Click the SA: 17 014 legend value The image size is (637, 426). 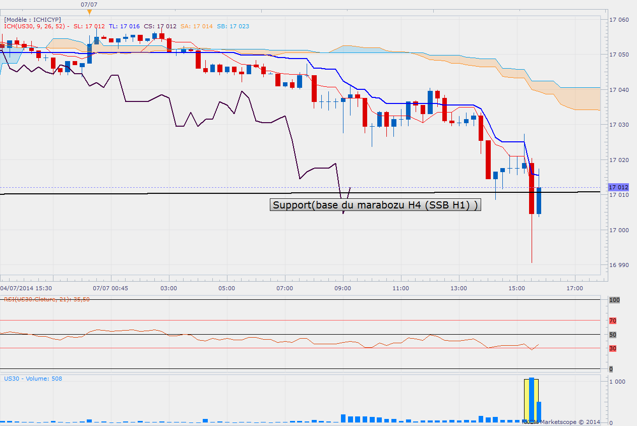[196, 26]
